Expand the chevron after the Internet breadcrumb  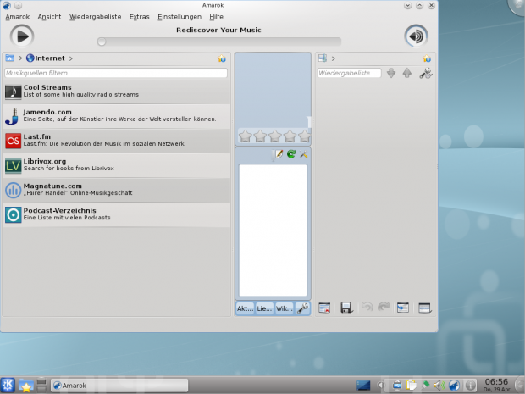pos(70,58)
